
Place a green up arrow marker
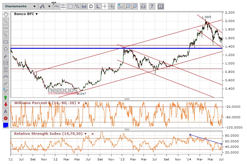coord(6,97)
